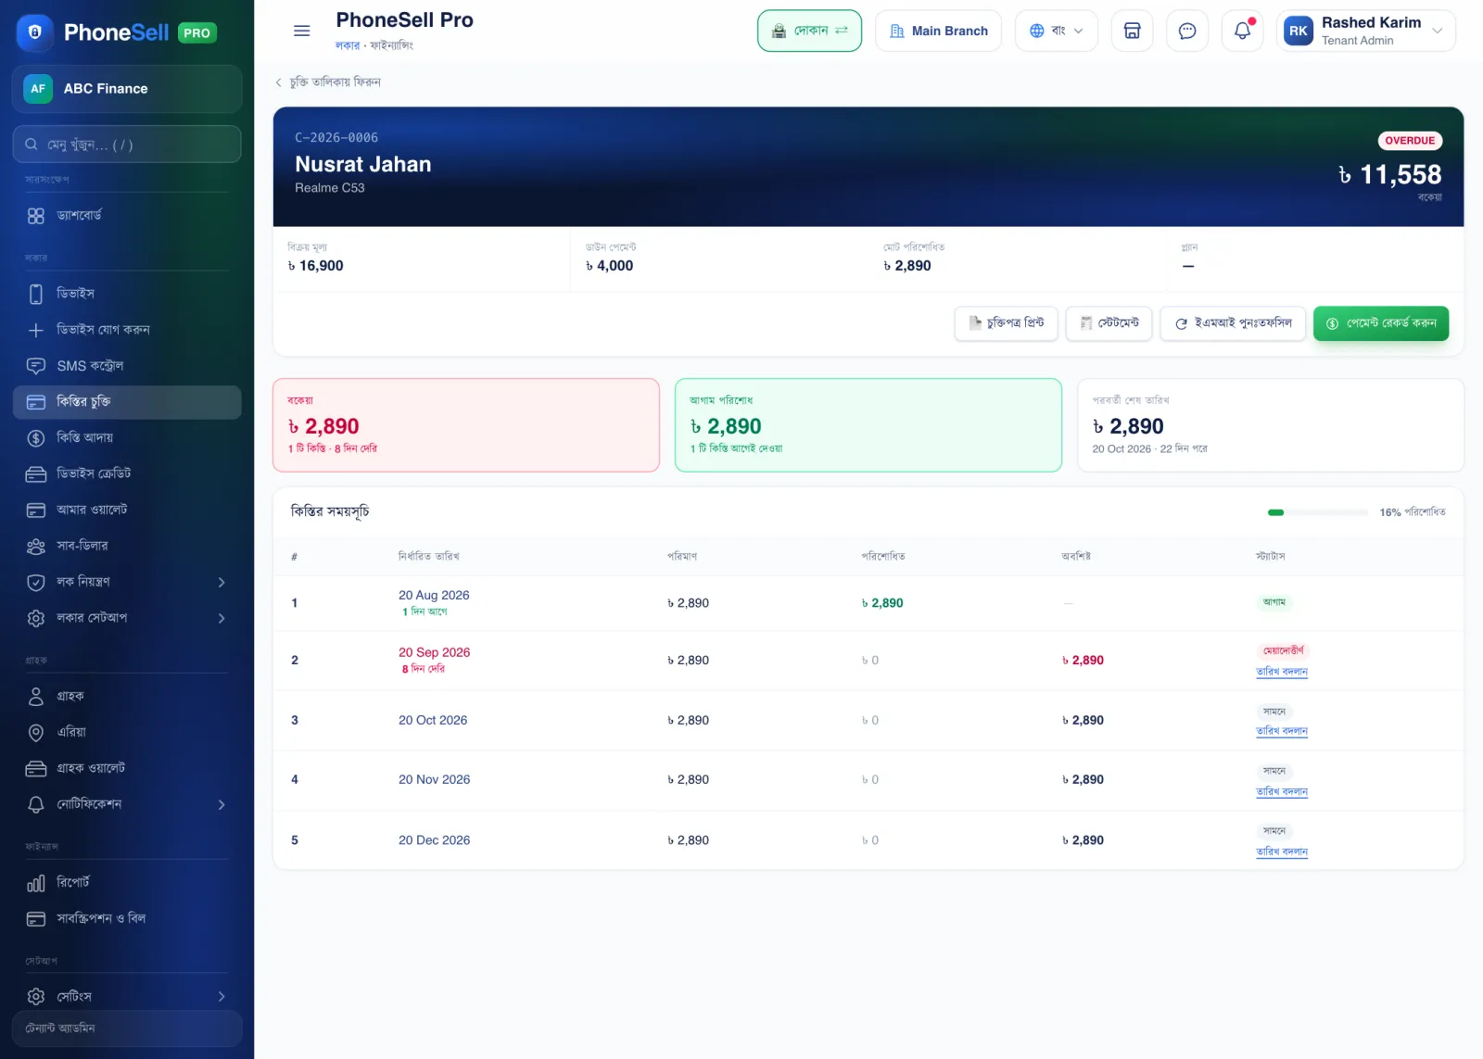Image resolution: width=1483 pixels, height=1059 pixels.
Task: Click তারিখ বদলান for 20 Sep 2026
Action: coord(1282,672)
